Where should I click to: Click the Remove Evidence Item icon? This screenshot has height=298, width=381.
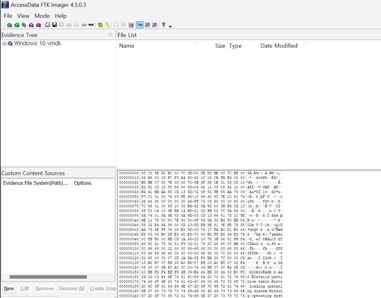(31, 25)
